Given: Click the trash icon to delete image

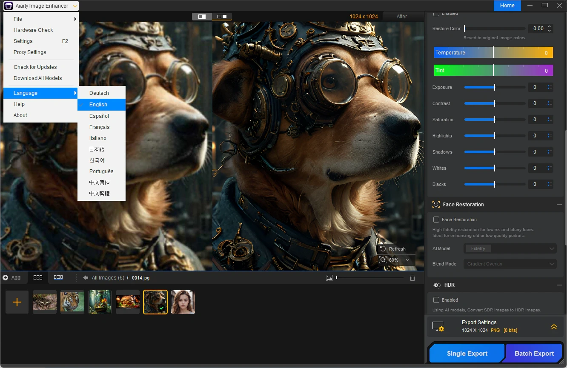Looking at the screenshot, I should [412, 278].
